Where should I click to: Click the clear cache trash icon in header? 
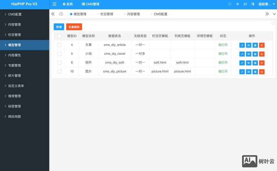(x=237, y=4)
